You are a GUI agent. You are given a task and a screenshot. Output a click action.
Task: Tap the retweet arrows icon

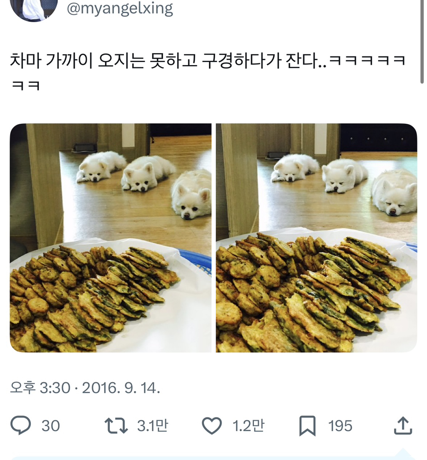pos(116,426)
